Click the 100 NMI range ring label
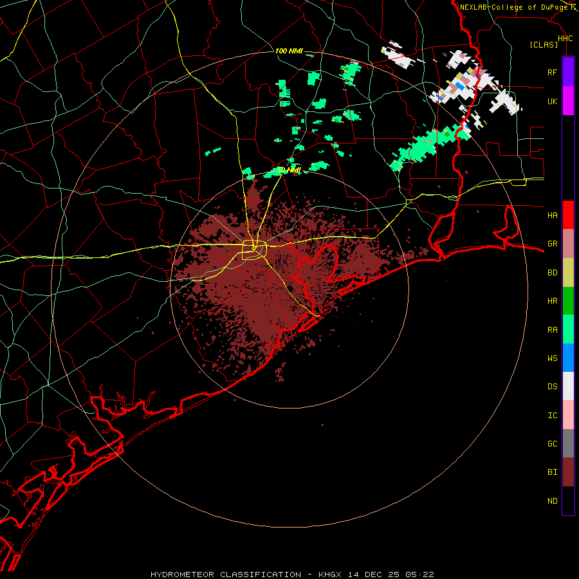The height and width of the screenshot is (579, 579). (x=289, y=51)
